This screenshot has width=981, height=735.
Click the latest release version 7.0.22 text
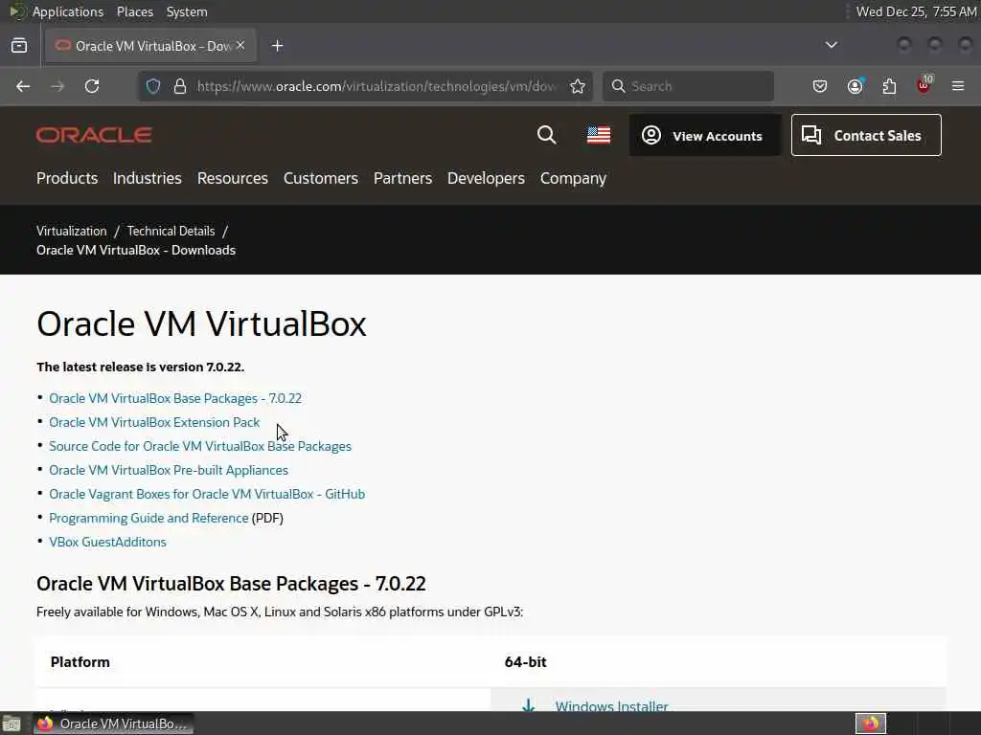pos(140,367)
